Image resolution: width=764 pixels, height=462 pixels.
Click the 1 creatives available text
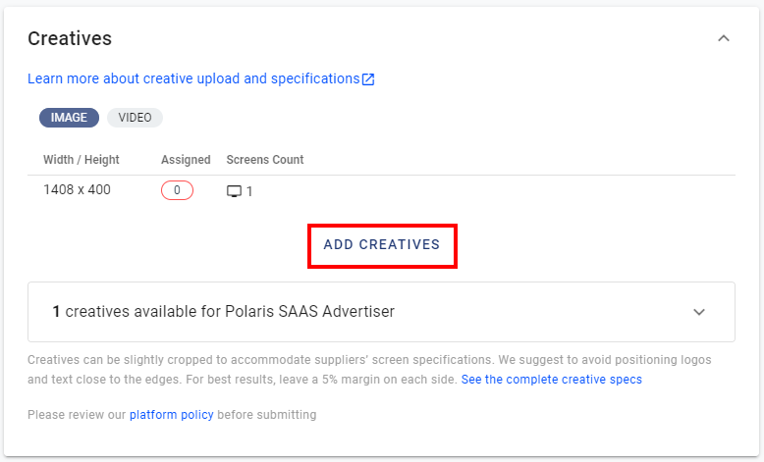[x=224, y=312]
